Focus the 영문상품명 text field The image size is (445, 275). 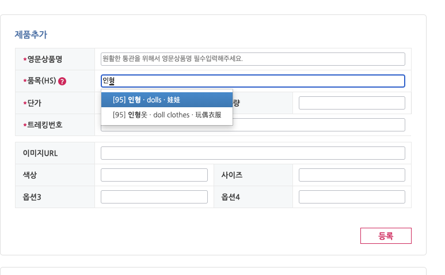[x=253, y=59]
